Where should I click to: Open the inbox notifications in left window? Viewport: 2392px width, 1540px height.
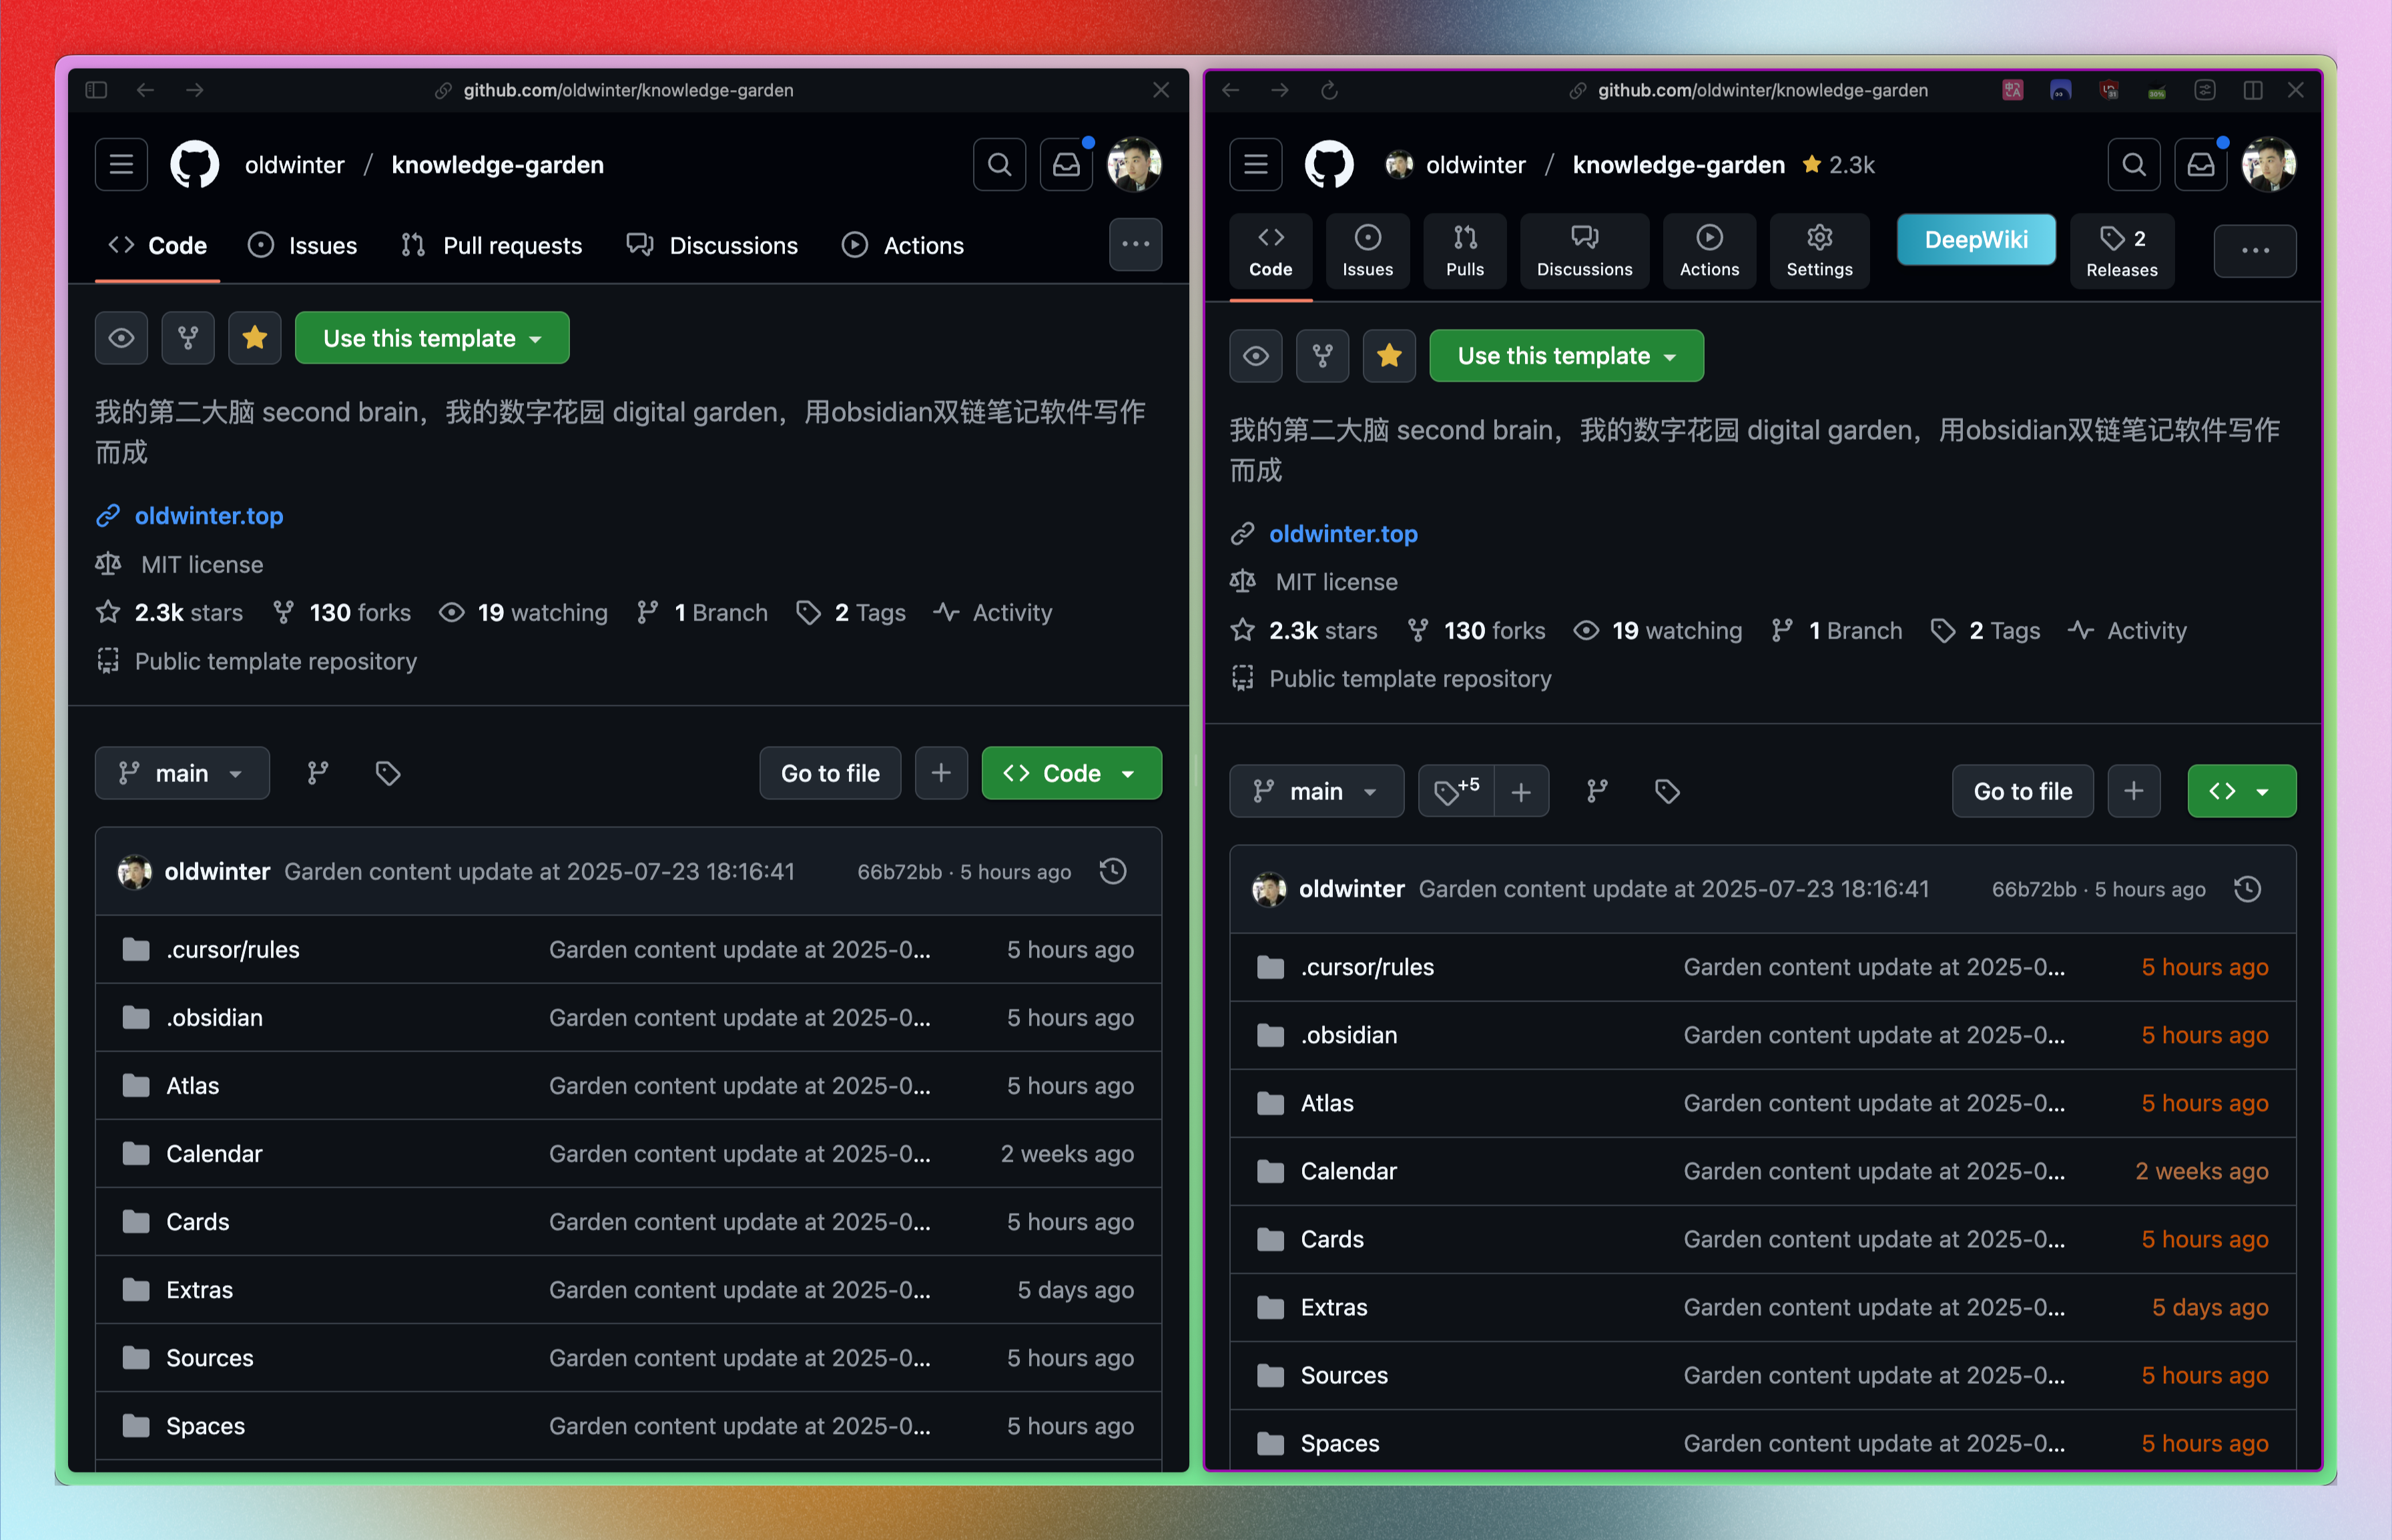1066,164
